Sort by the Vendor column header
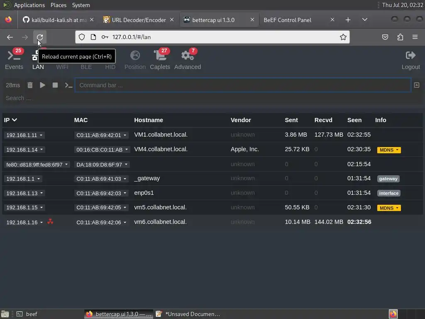Screen dimensions: 425x319 (x=241, y=120)
